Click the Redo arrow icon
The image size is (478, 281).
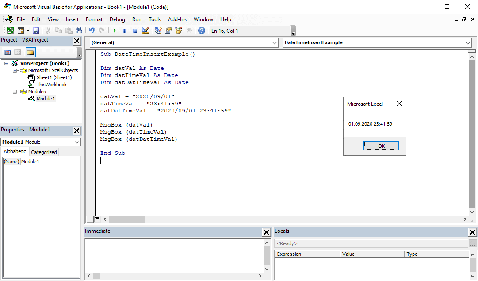[x=102, y=31]
